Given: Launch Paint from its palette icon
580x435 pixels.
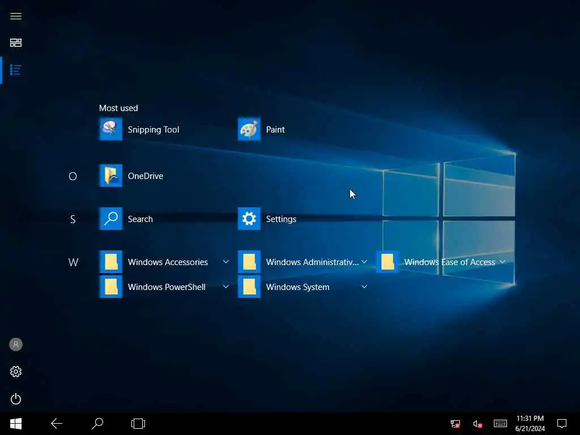Looking at the screenshot, I should point(249,129).
